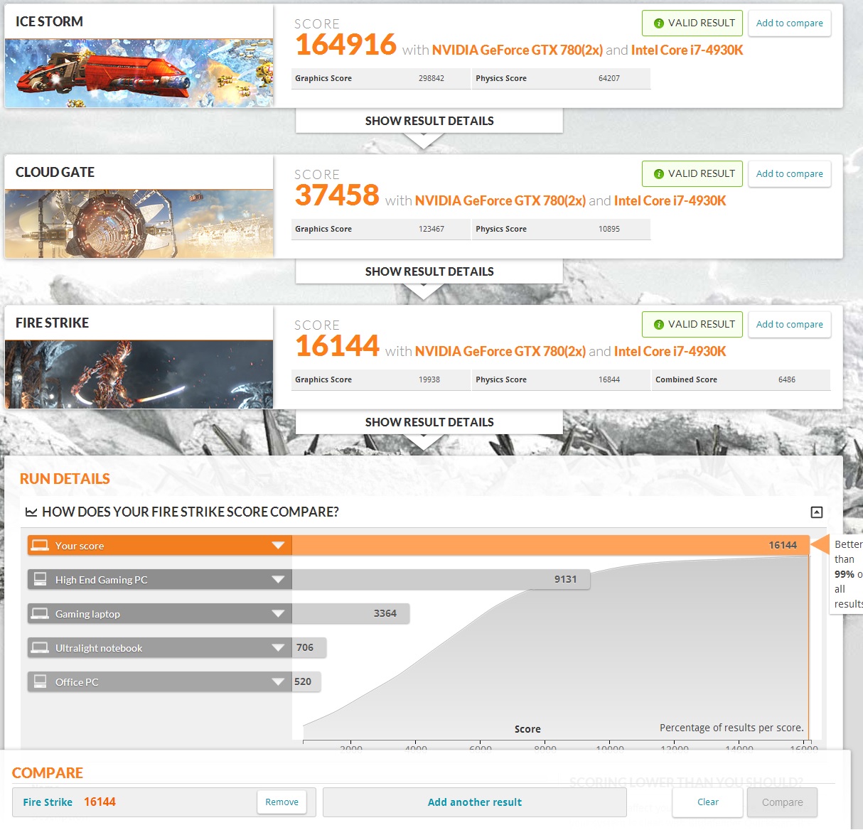Click Fire Strike Graphics Score value 19938
Screen dimensions: 863x830
point(429,380)
